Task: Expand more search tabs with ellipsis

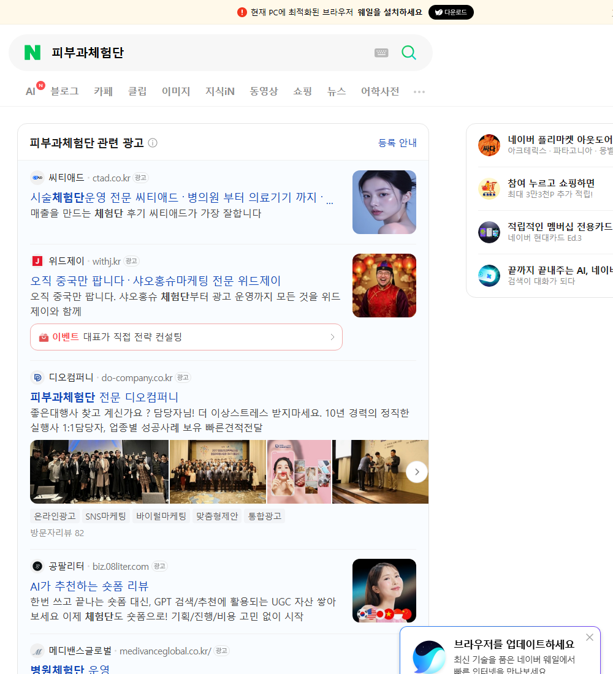Action: pyautogui.click(x=419, y=91)
